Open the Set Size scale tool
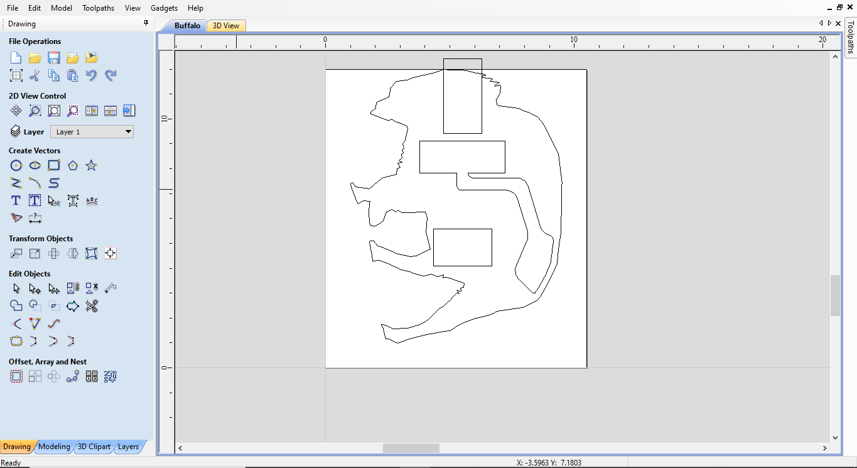Viewport: 857px width, 468px height. (x=35, y=253)
